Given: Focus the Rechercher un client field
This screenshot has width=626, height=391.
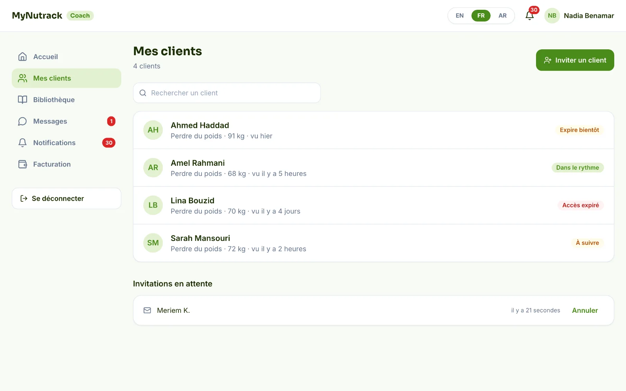Looking at the screenshot, I should (227, 93).
